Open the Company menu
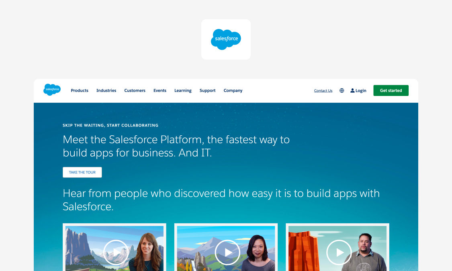The image size is (452, 271). pyautogui.click(x=233, y=90)
